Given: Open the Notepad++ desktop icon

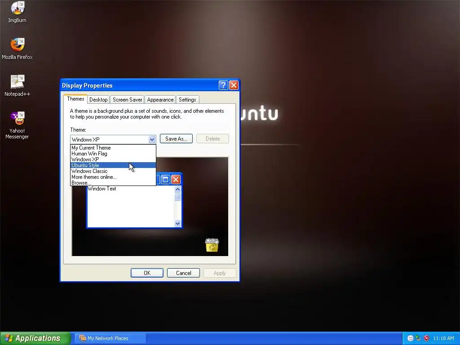Looking at the screenshot, I should click(x=17, y=85).
